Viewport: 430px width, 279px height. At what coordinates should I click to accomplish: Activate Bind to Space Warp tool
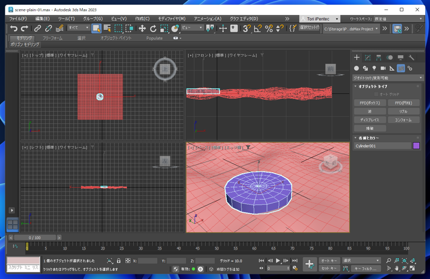pyautogui.click(x=59, y=28)
